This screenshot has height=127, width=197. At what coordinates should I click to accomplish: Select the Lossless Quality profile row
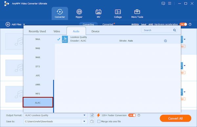coord(118,39)
